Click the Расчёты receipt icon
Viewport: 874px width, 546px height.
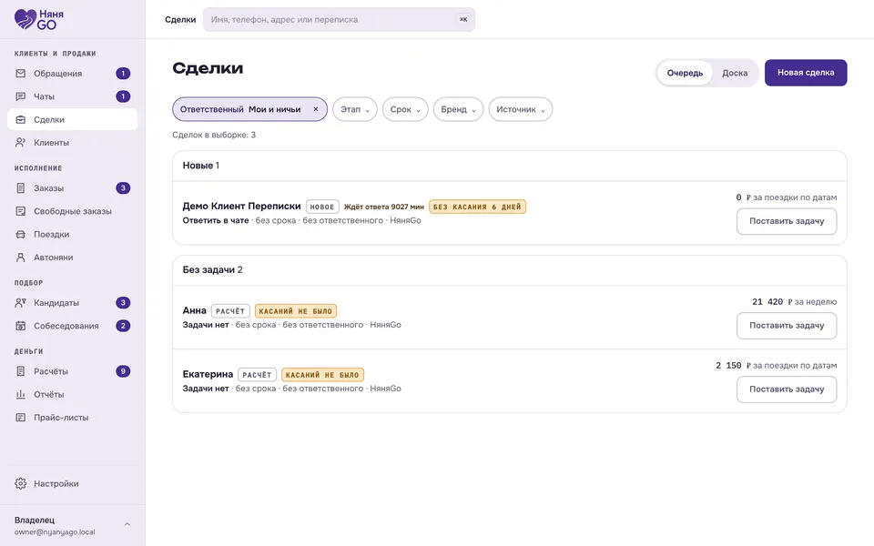(x=21, y=371)
